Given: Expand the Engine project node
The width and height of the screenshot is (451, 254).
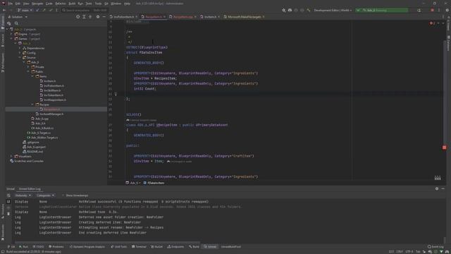Looking at the screenshot, I should pyautogui.click(x=11, y=34).
